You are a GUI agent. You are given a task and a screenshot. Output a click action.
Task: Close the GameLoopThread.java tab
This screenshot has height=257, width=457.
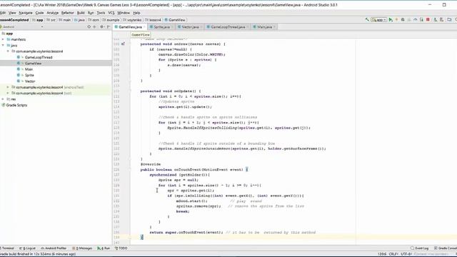[248, 27]
